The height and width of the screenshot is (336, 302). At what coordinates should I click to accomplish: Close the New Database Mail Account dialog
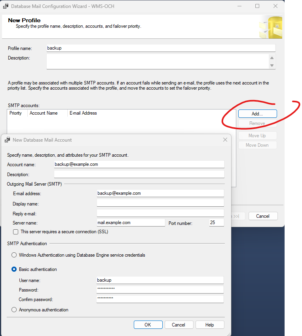tap(225, 140)
